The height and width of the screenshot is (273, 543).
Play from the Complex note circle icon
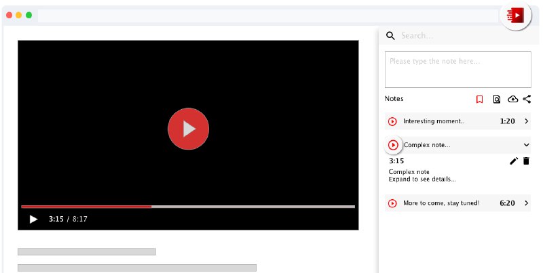[x=393, y=145]
